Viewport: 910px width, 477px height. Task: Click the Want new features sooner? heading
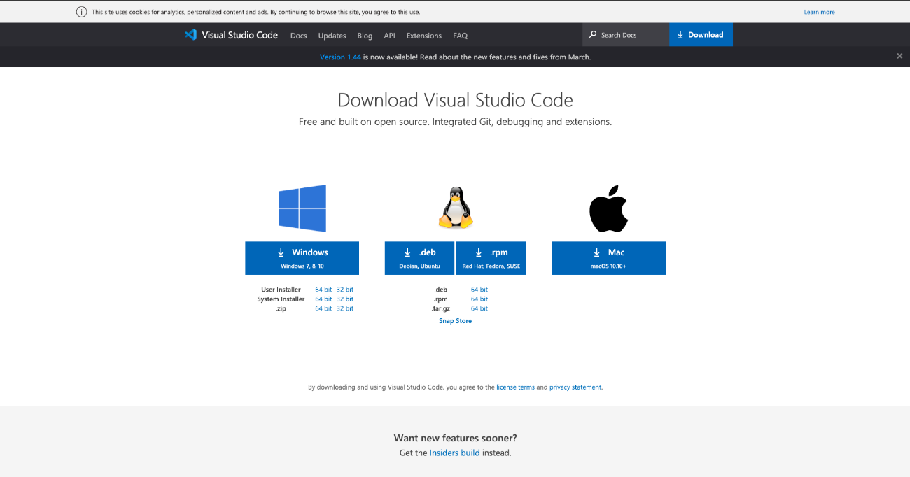[455, 438]
